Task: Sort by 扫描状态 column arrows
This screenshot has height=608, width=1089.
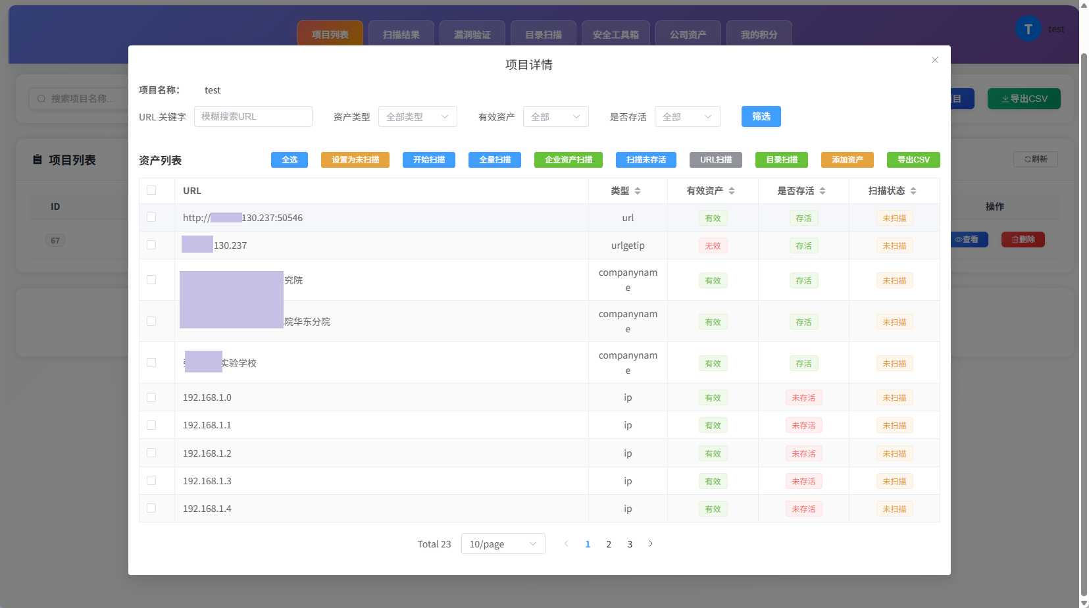Action: (x=913, y=191)
